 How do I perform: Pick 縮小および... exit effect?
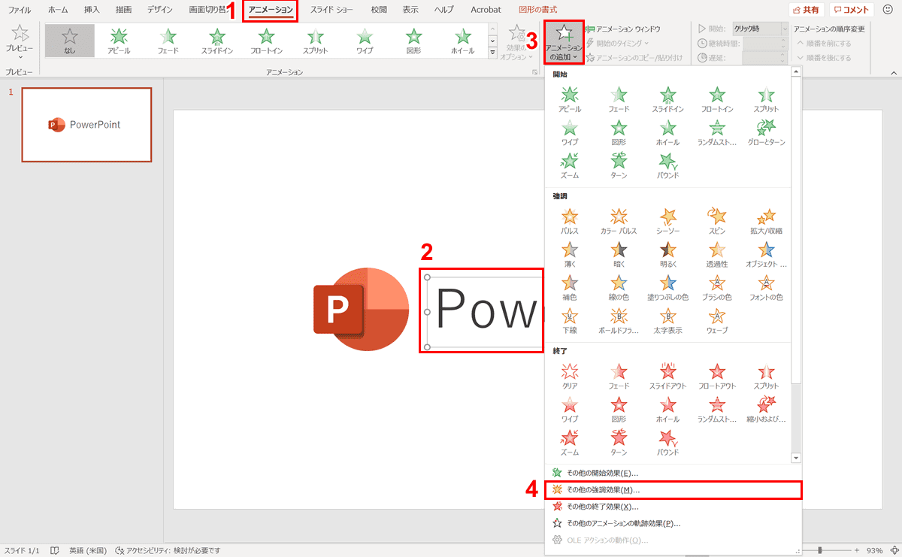tap(766, 410)
